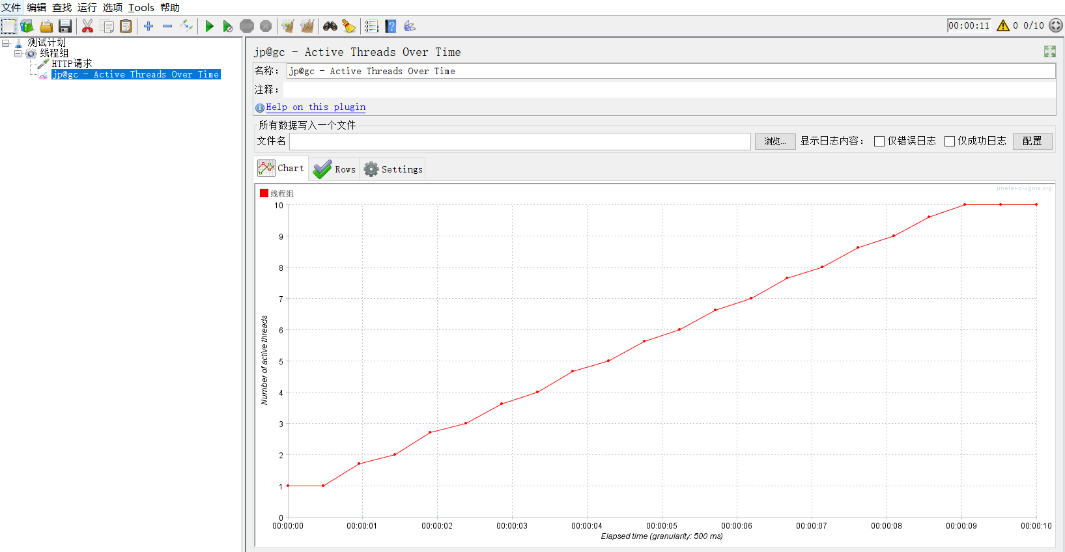Shut down test threads with X icon

[266, 26]
